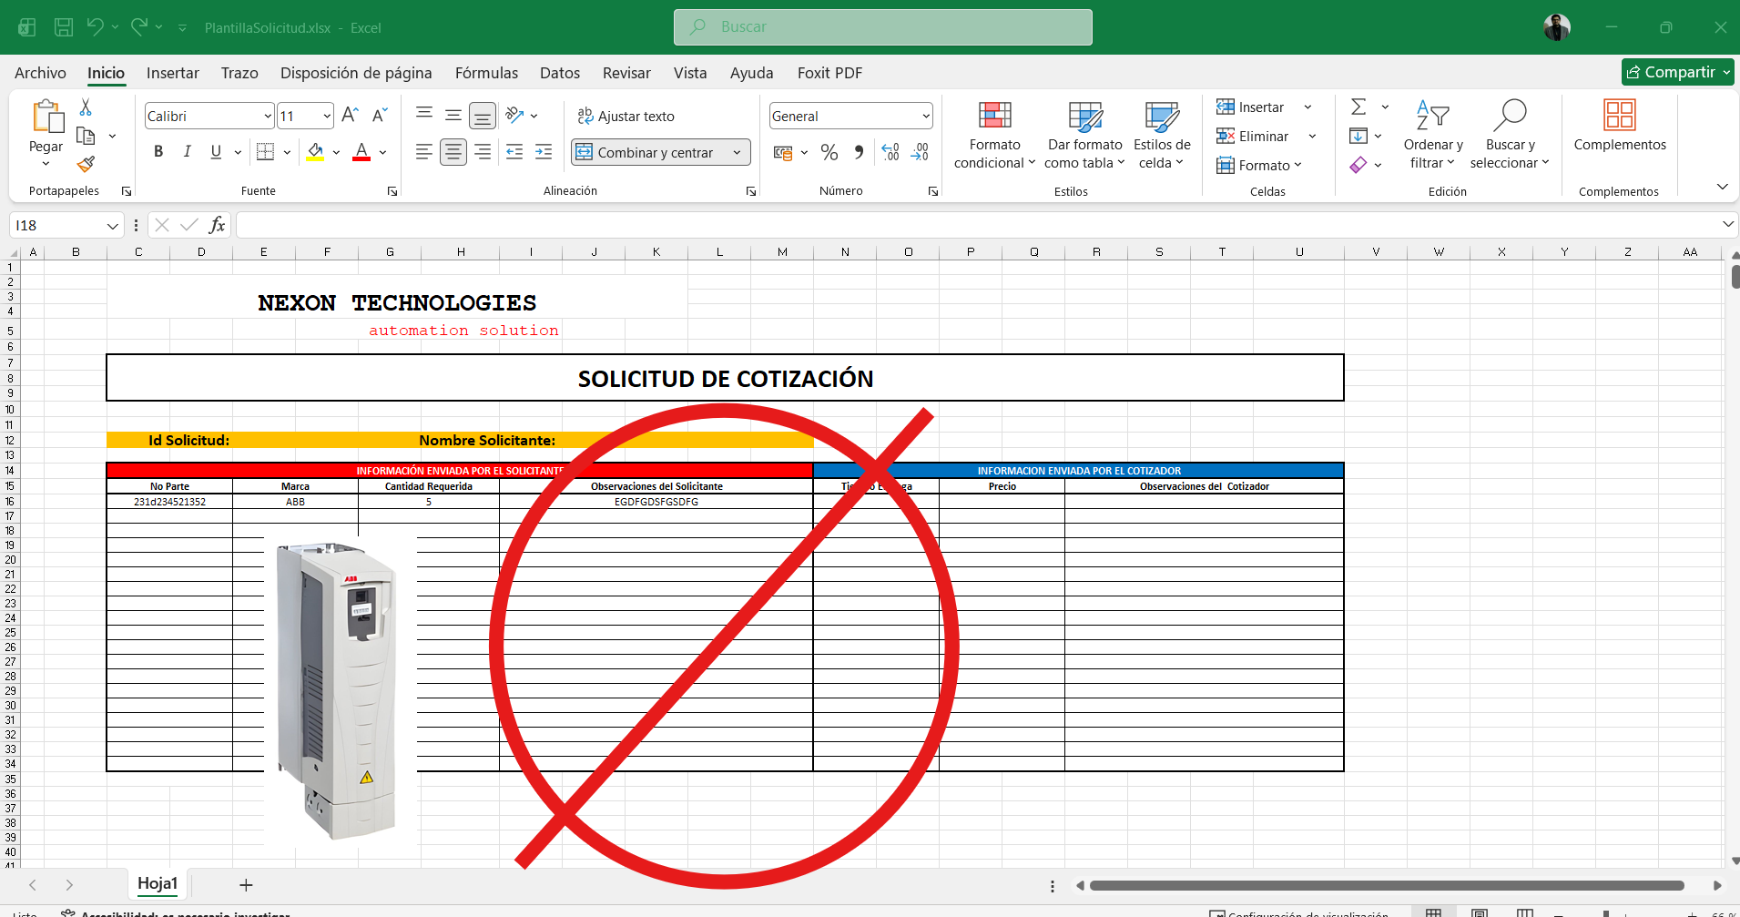Click the Undo arrow icon
This screenshot has width=1740, height=917.
pyautogui.click(x=95, y=27)
